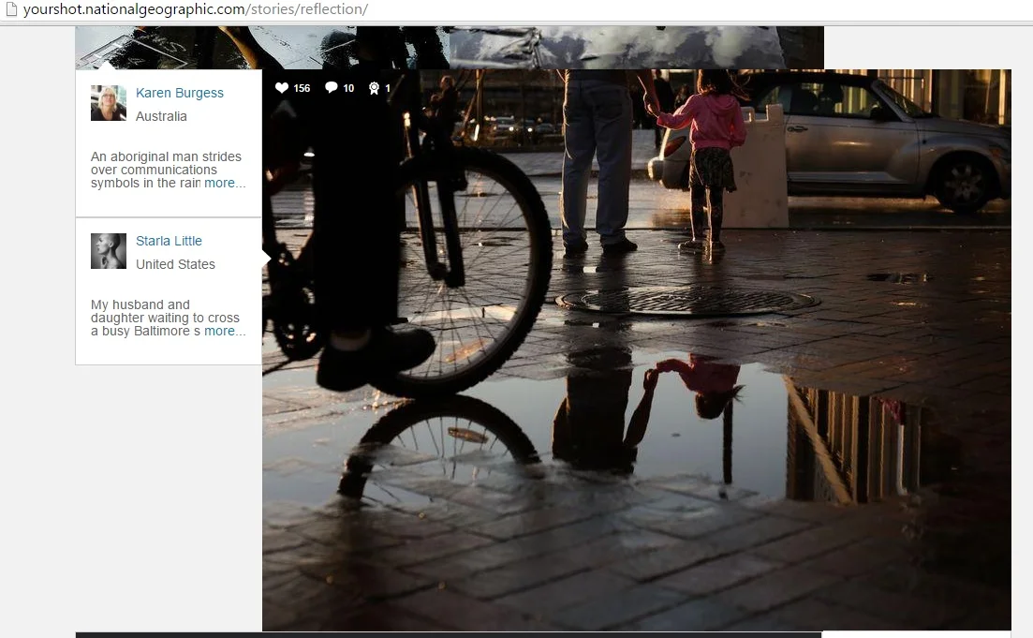Viewport: 1033px width, 638px height.
Task: Click the award ribbon badge icon
Action: (373, 87)
